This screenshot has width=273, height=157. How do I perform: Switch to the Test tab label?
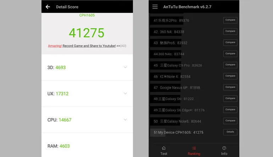(x=164, y=154)
